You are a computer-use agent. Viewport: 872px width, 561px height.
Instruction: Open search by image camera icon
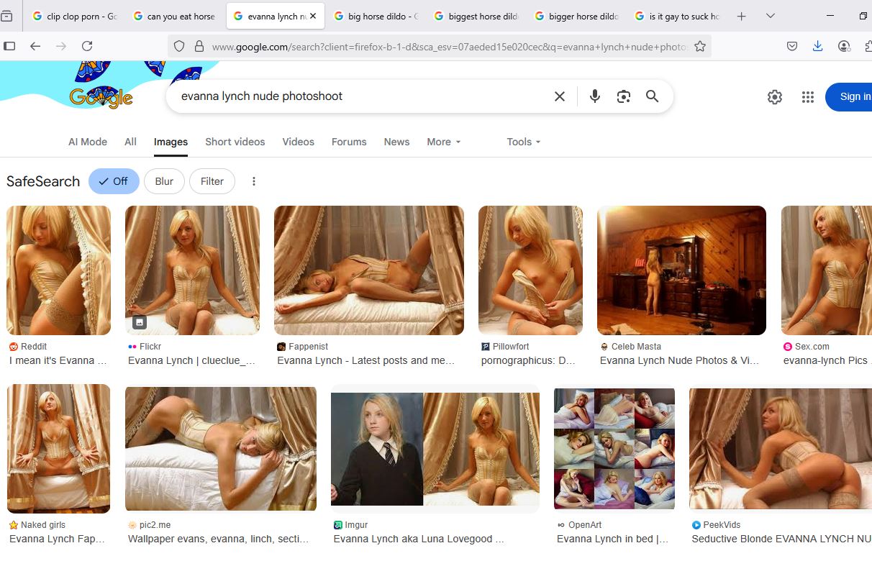point(624,96)
